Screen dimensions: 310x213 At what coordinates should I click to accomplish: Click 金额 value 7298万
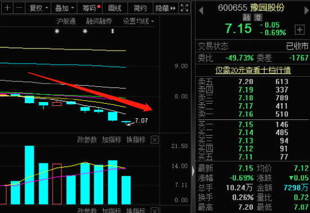click(296, 188)
